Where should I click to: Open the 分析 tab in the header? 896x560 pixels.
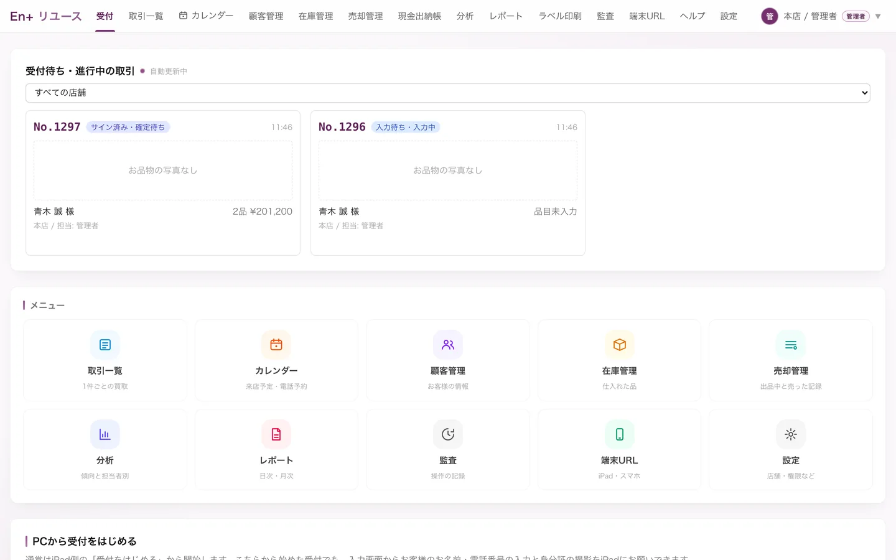pyautogui.click(x=465, y=16)
